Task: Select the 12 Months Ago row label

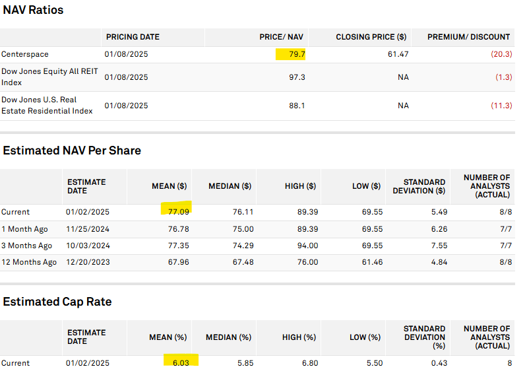Action: pyautogui.click(x=29, y=262)
